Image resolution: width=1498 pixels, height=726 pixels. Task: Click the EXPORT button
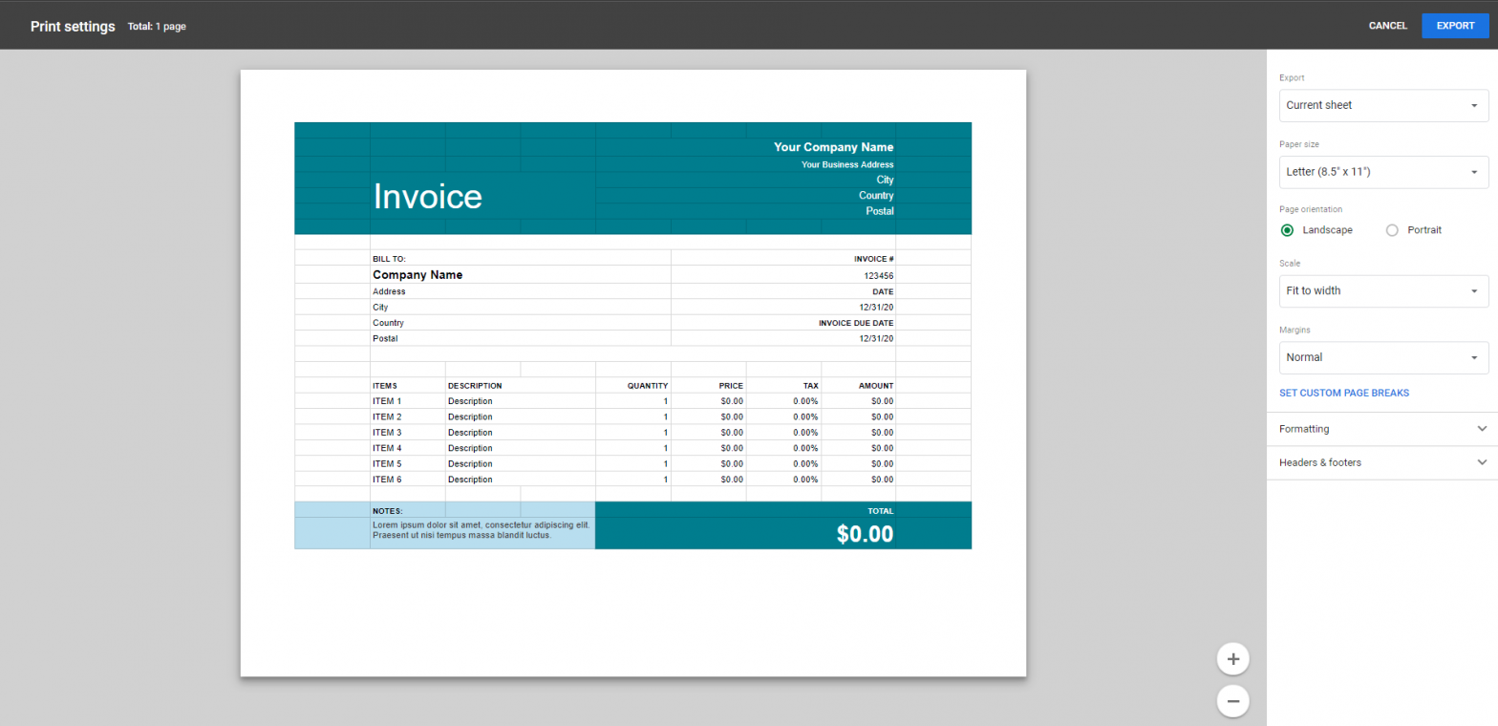point(1454,26)
